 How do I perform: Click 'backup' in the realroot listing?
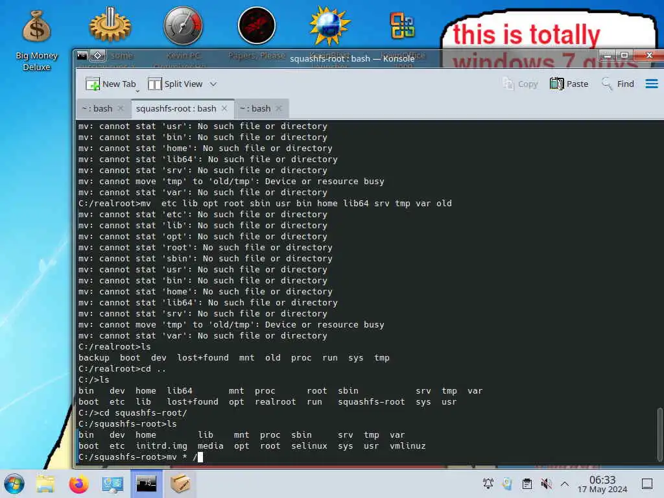93,358
